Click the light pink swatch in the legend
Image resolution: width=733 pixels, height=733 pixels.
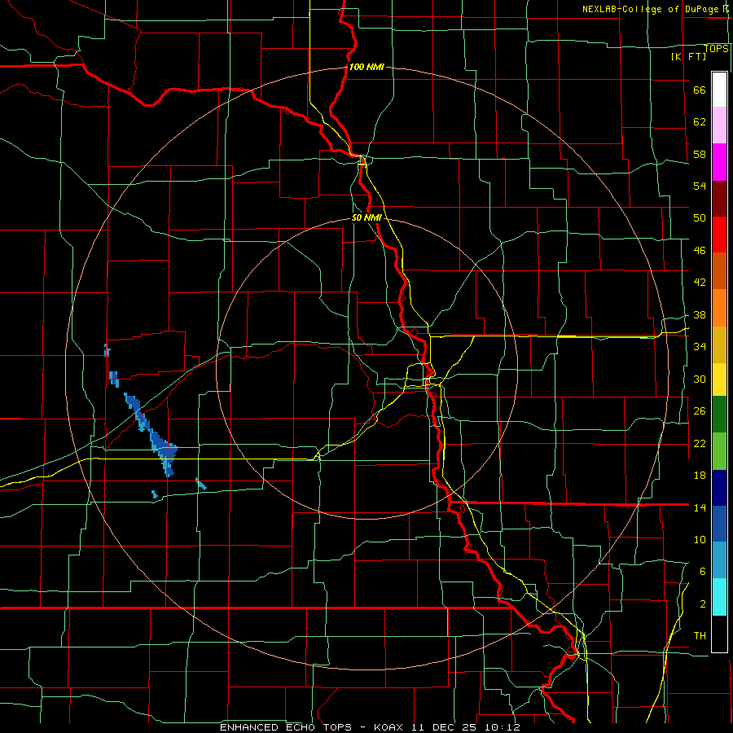pyautogui.click(x=719, y=125)
